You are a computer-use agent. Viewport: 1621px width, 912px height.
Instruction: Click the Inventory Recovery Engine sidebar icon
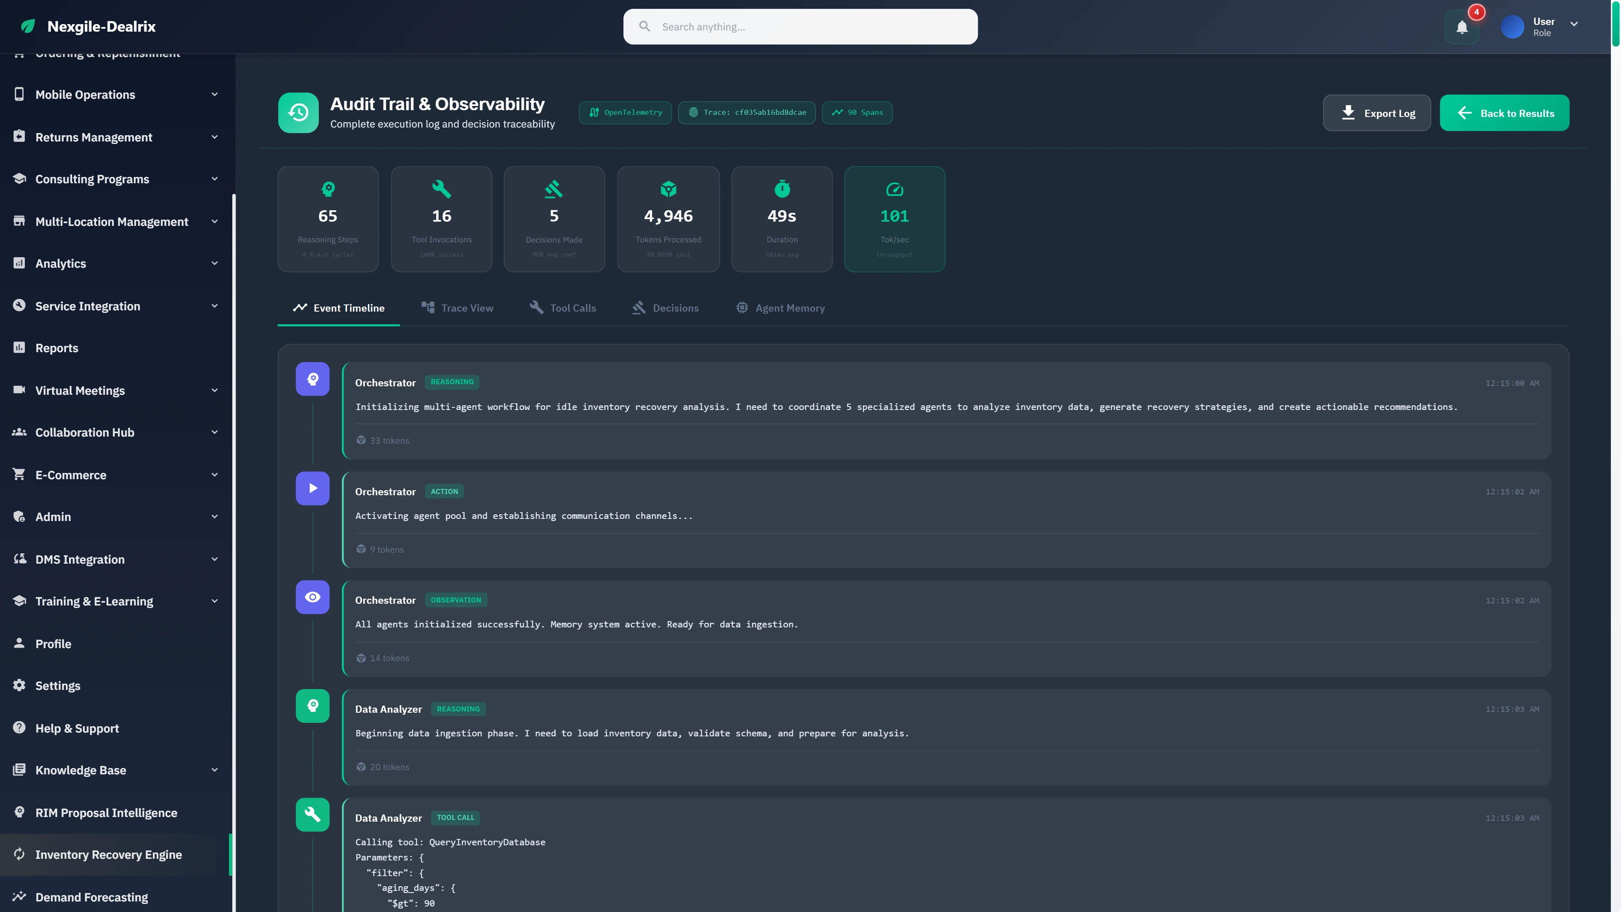pyautogui.click(x=19, y=854)
